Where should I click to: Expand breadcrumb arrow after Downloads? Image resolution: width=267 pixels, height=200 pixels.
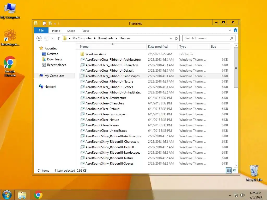coord(116,39)
